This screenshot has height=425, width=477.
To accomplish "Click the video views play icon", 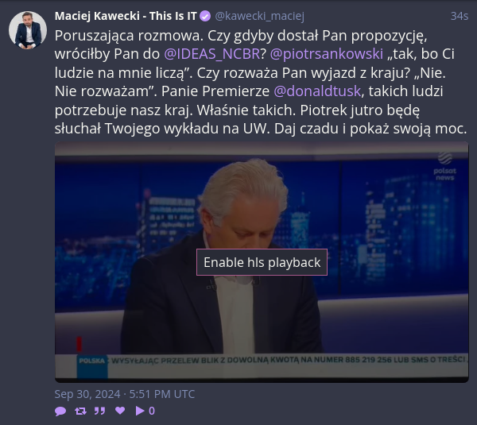I will (x=140, y=411).
